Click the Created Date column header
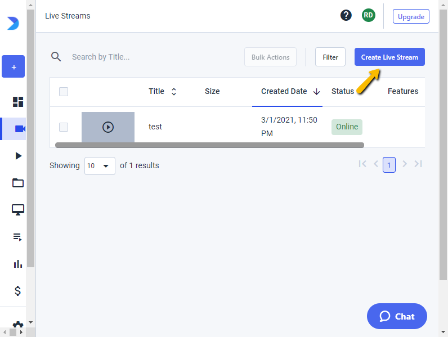Screen dimensions: 448x337 click(284, 91)
